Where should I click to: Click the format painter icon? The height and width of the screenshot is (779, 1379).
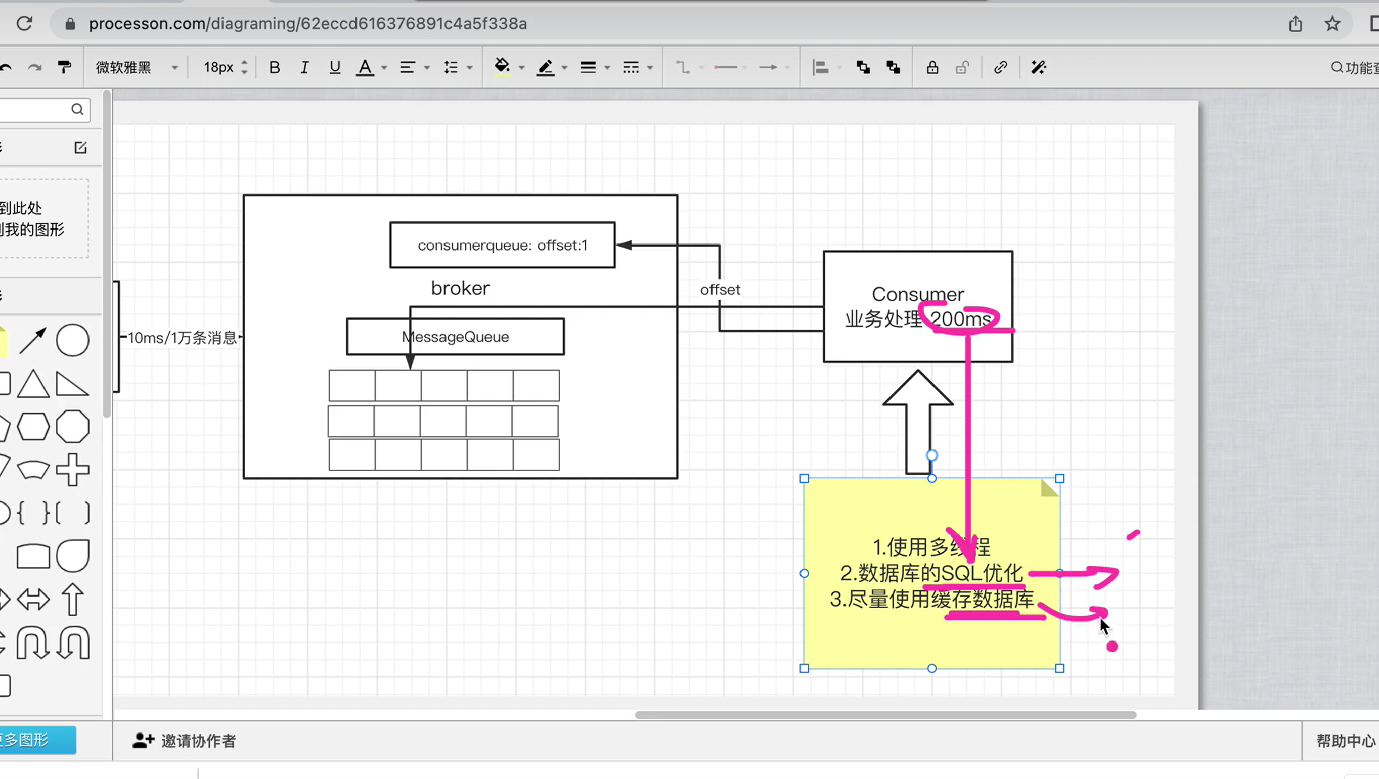64,67
